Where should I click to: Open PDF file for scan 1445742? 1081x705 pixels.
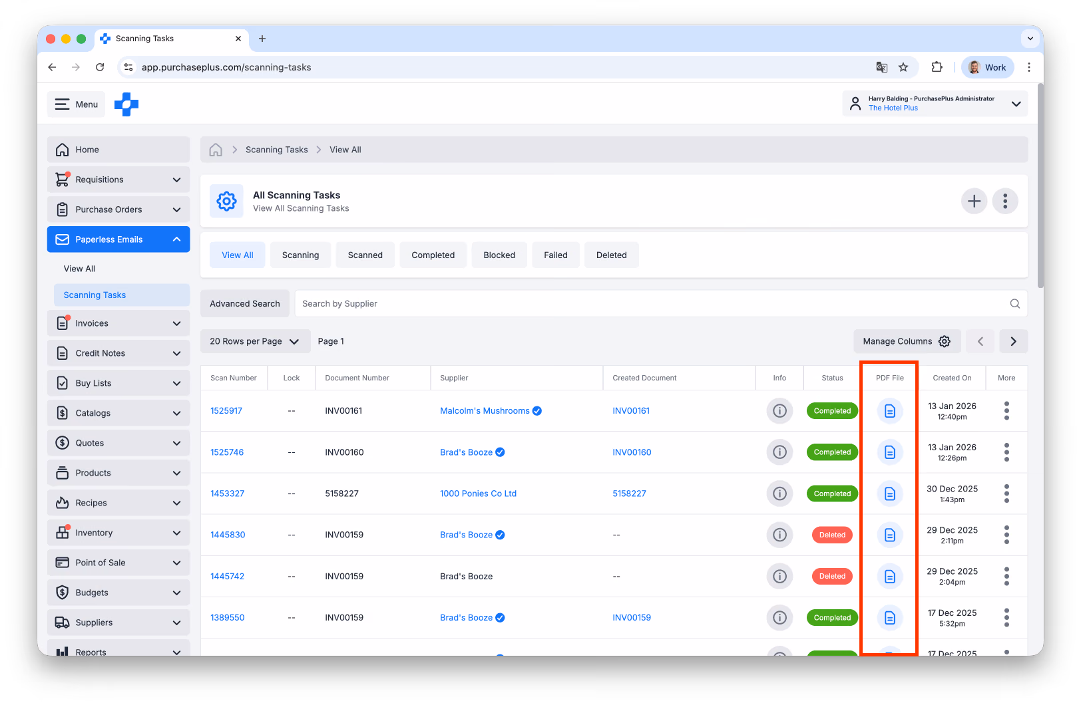click(889, 577)
